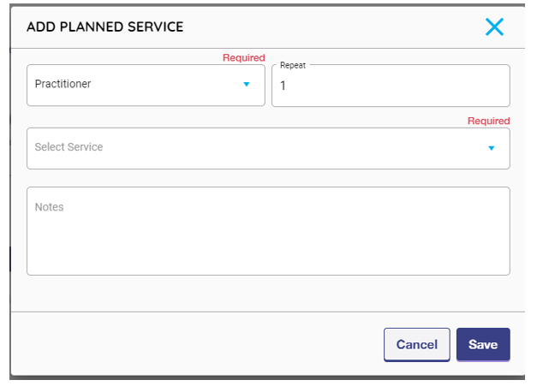Click the blue X icon
Viewport: 549px width, 386px height.
click(x=494, y=27)
